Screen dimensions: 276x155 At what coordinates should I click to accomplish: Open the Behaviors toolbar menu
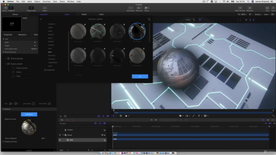(139, 8)
